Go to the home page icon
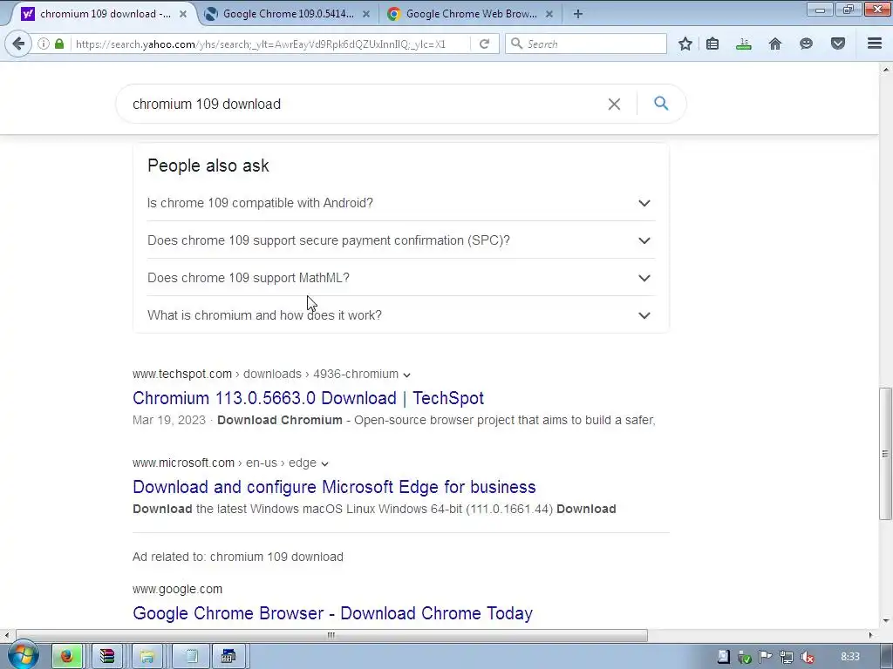The height and width of the screenshot is (669, 893). (774, 44)
